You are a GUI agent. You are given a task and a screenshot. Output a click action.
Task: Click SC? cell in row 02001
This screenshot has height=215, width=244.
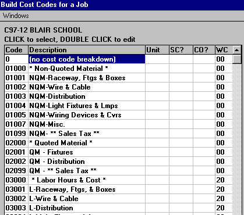tap(181, 152)
